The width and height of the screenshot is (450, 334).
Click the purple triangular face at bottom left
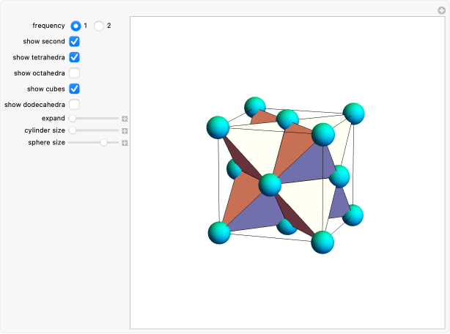click(256, 214)
